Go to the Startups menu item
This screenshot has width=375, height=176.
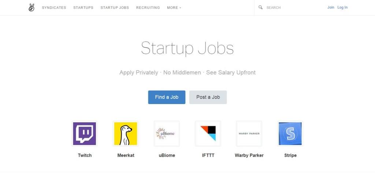83,8
